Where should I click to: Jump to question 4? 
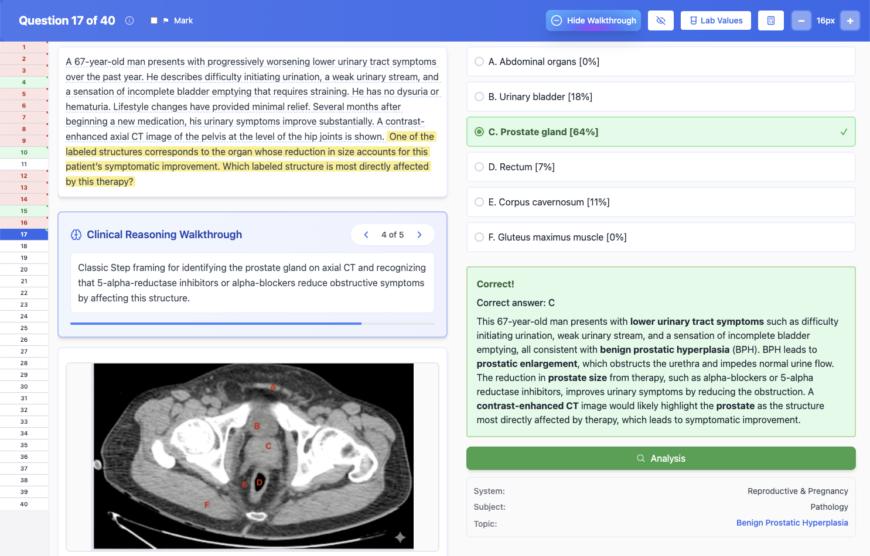(24, 82)
